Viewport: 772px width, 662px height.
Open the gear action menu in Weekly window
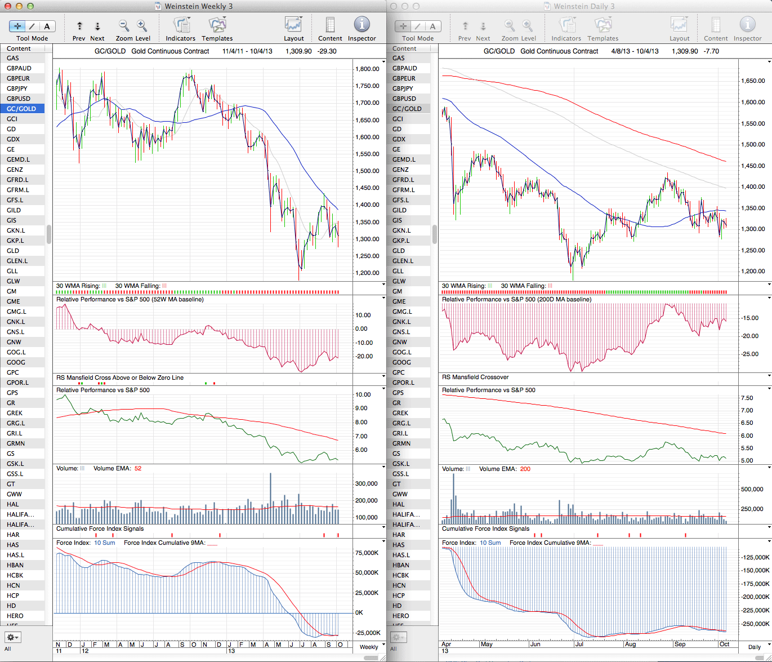click(x=12, y=637)
